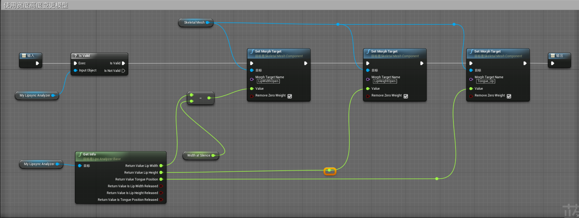Screen dimensions: 579x218
Task: Click Return Value Is Lip Width Released pin
Action: click(161, 186)
